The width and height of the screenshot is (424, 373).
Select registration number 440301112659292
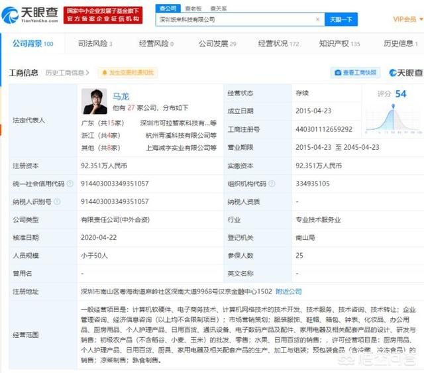[324, 129]
